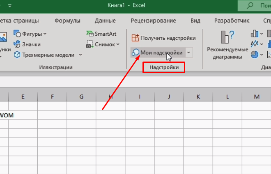Viewport: 271px width, 174px height.
Task: Customize Quick Access Toolbar dropdown
Action: point(10,6)
